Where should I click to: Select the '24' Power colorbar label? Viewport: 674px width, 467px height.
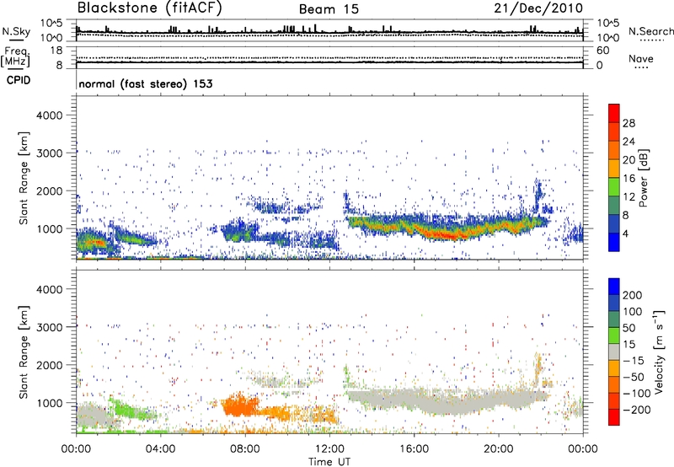[x=629, y=142]
